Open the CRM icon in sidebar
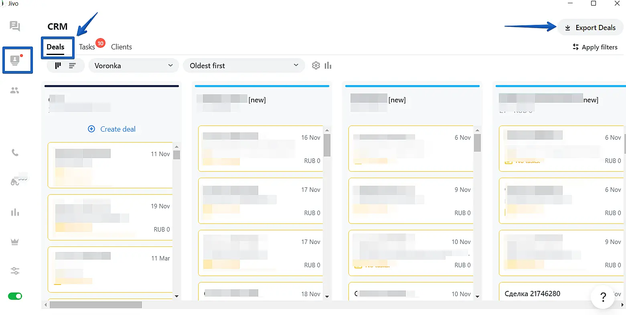 pos(15,60)
